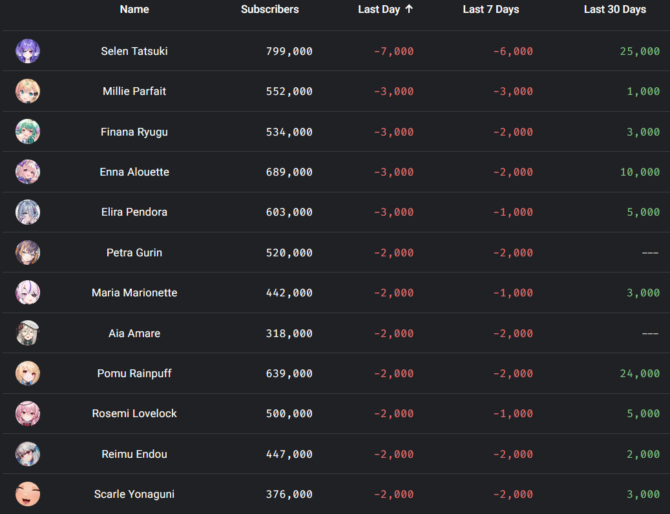Viewport: 670px width, 514px height.
Task: Click Enna Alouette's avatar icon
Action: coord(28,172)
